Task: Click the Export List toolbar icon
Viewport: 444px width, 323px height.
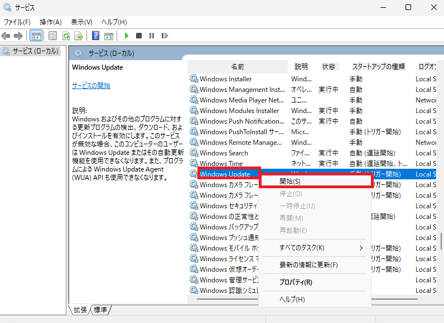Action: (x=79, y=36)
